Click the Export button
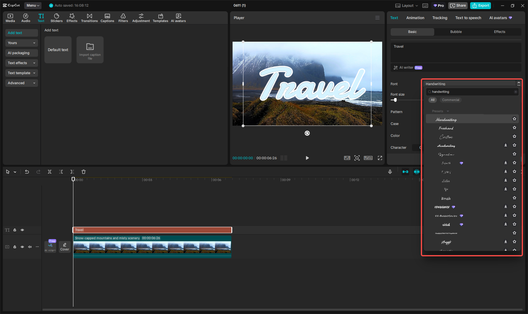This screenshot has width=528, height=314. (480, 5)
